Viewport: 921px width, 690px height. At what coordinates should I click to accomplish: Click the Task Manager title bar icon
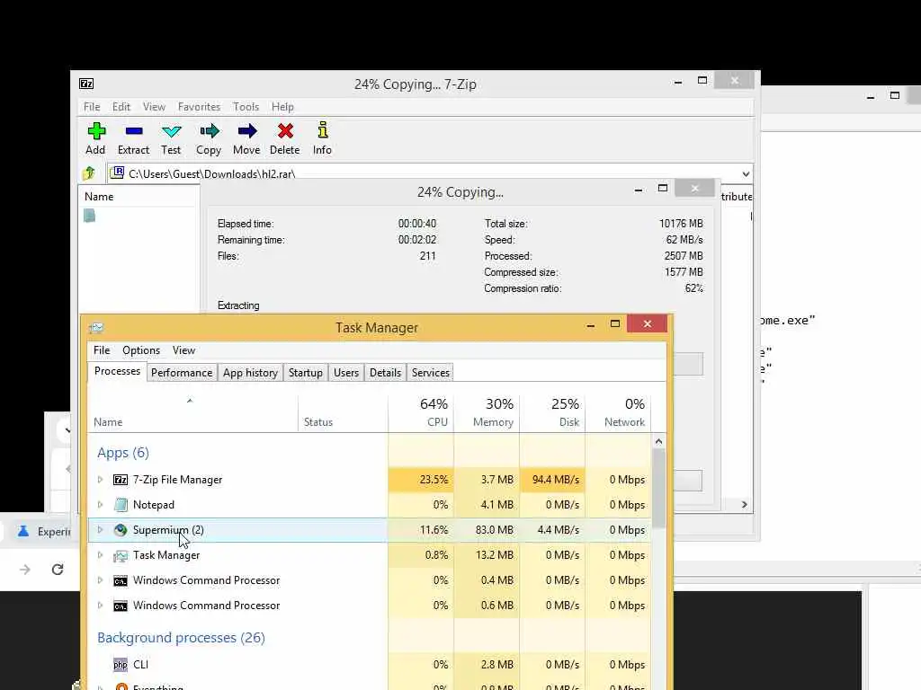coord(95,327)
